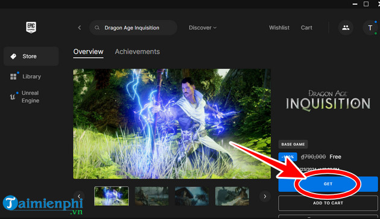Click the Library grid icon
The image size is (380, 219).
13,76
